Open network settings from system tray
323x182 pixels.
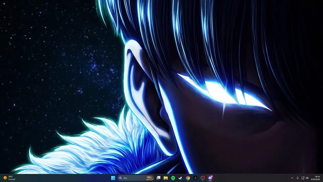[303, 178]
